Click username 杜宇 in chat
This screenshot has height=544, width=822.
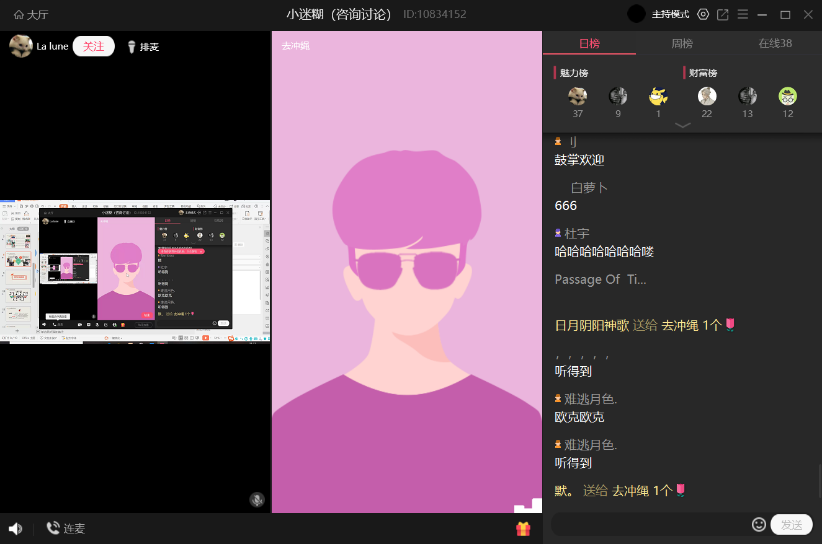tap(576, 234)
